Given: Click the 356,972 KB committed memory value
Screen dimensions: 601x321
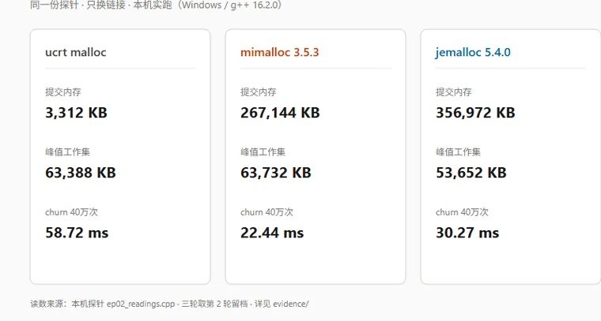Looking at the screenshot, I should (x=475, y=113).
